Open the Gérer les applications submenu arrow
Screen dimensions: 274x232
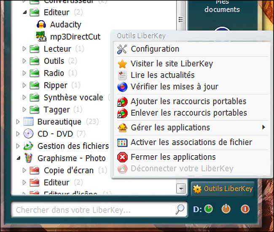point(264,127)
